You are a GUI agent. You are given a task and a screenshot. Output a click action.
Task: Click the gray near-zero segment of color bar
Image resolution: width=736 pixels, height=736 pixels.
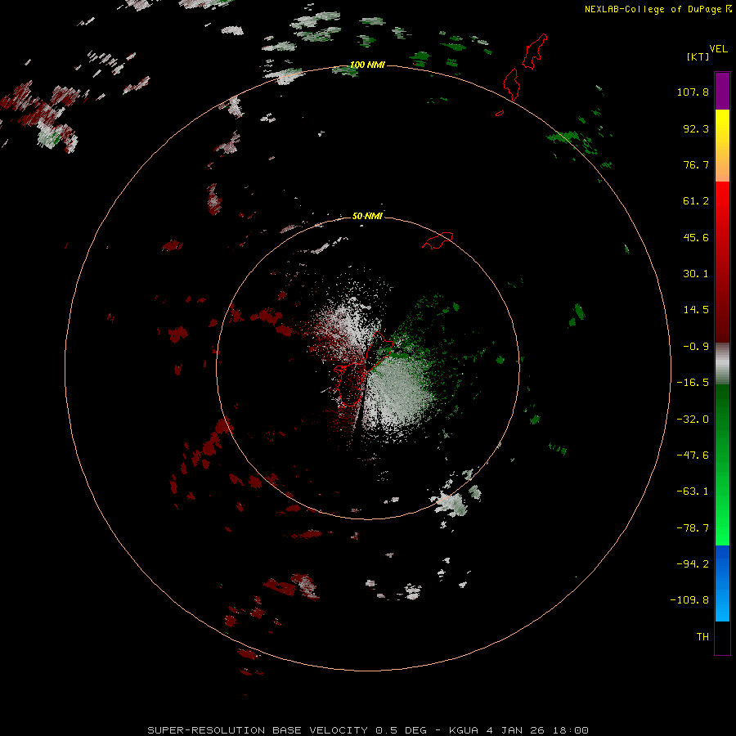pyautogui.click(x=722, y=364)
